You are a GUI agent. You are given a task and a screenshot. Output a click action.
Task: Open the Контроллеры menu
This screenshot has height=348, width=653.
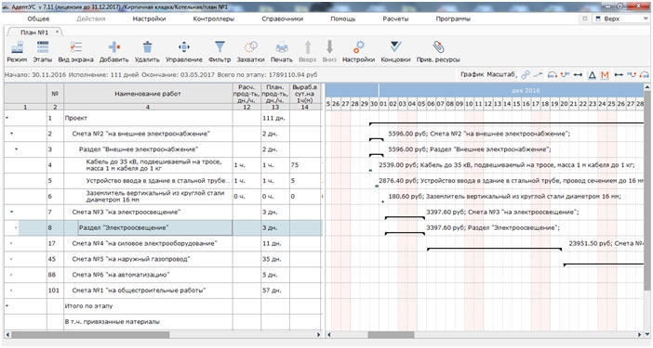tap(214, 19)
